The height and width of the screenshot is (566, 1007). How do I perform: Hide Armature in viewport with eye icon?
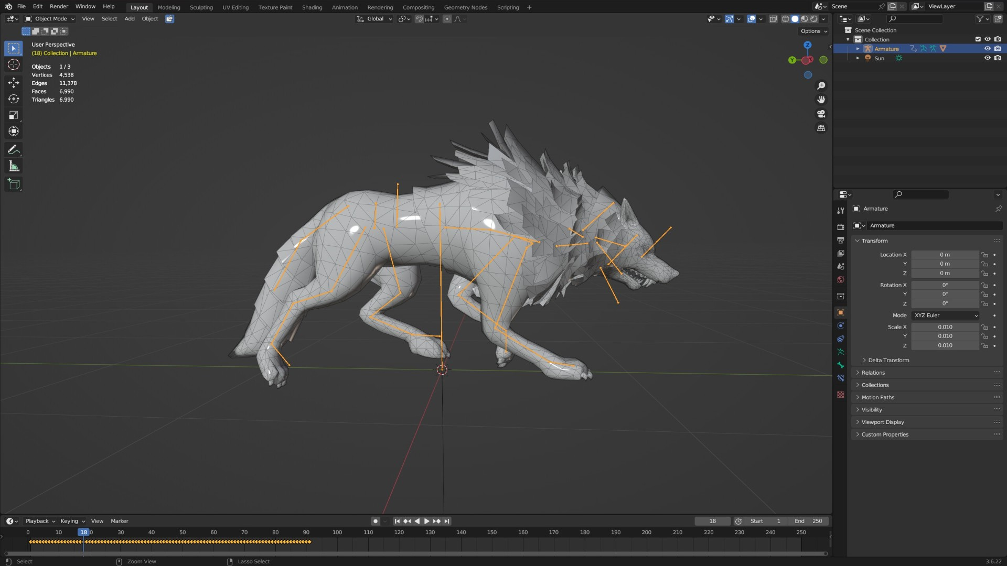[x=987, y=49]
